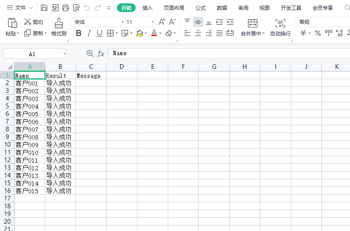This screenshot has width=350, height=231.
Task: Open Print Preview from quick access toolbar
Action: (76, 8)
